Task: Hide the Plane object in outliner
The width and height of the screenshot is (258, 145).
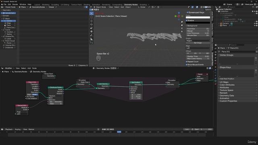Action: click(x=255, y=25)
